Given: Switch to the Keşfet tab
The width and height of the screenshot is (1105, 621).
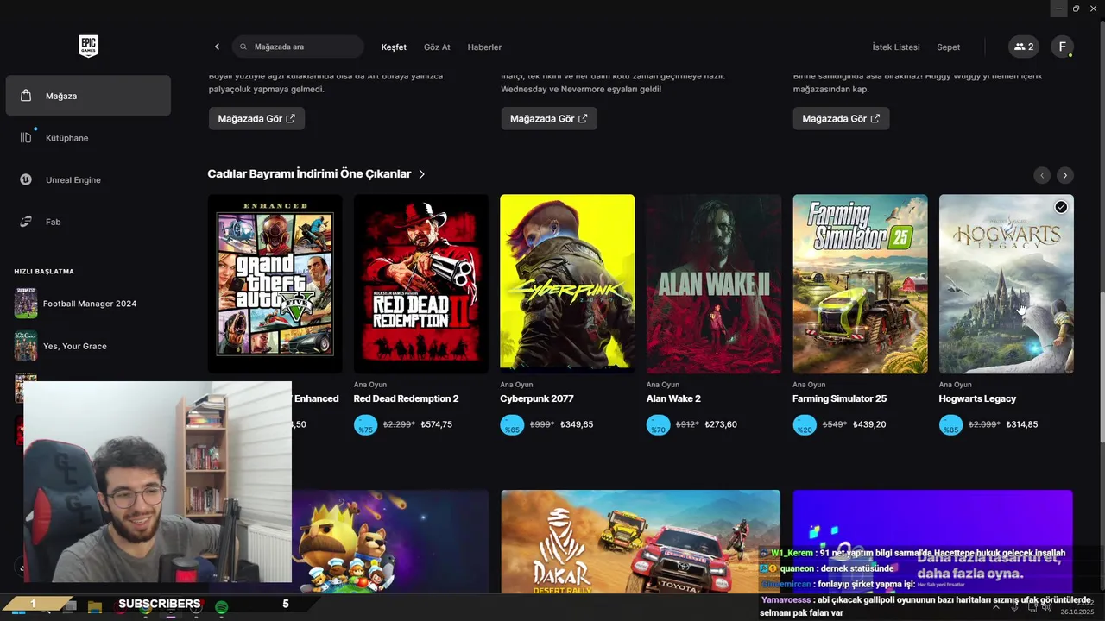Looking at the screenshot, I should click(394, 47).
